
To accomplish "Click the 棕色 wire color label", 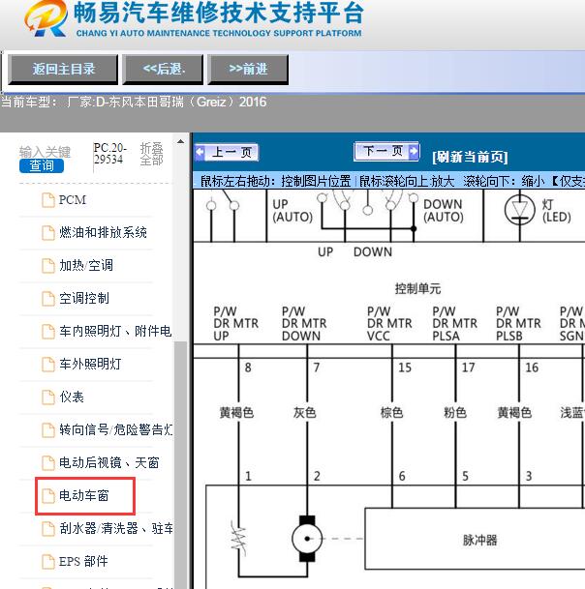I will (x=391, y=412).
